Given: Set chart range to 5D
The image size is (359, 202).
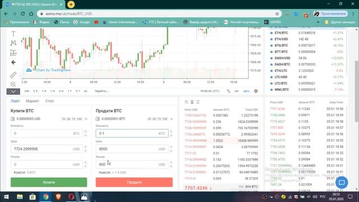Looking at the screenshot, I should (35, 91).
